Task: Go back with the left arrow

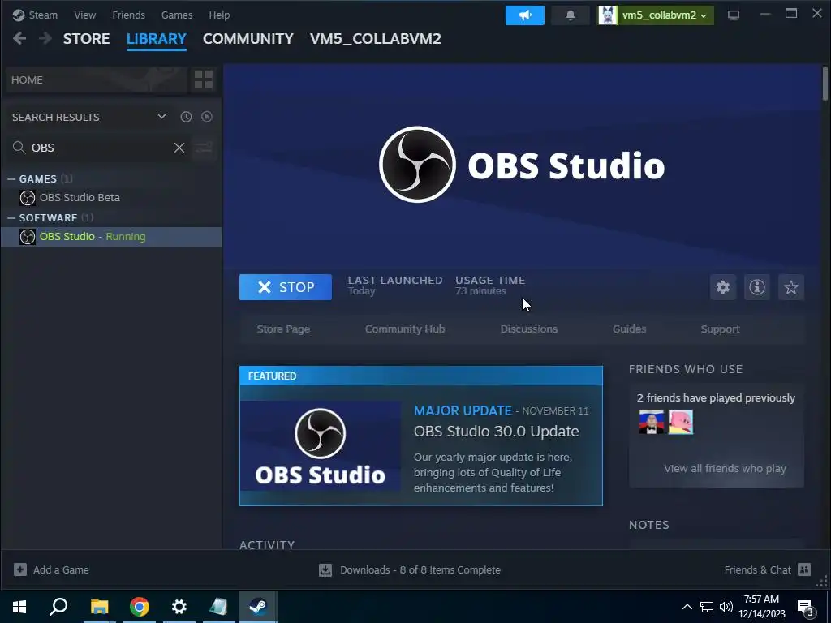Action: [x=19, y=39]
